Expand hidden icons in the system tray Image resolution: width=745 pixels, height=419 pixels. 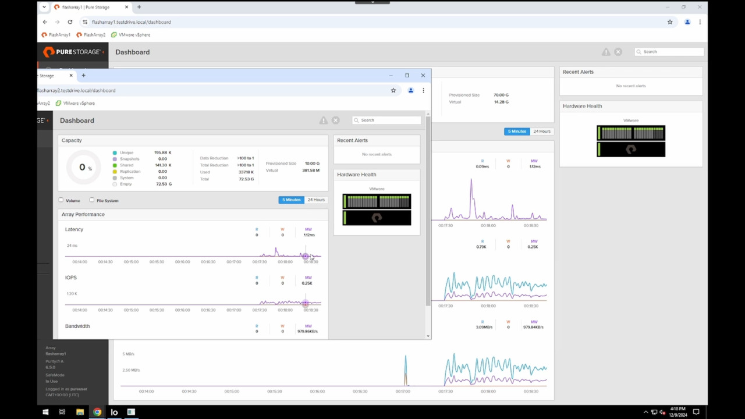pos(645,412)
